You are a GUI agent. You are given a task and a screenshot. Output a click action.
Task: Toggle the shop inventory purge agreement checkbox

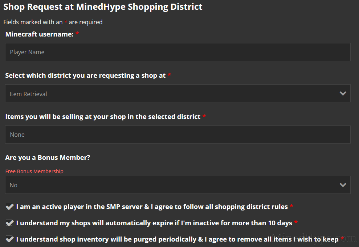pos(9,239)
